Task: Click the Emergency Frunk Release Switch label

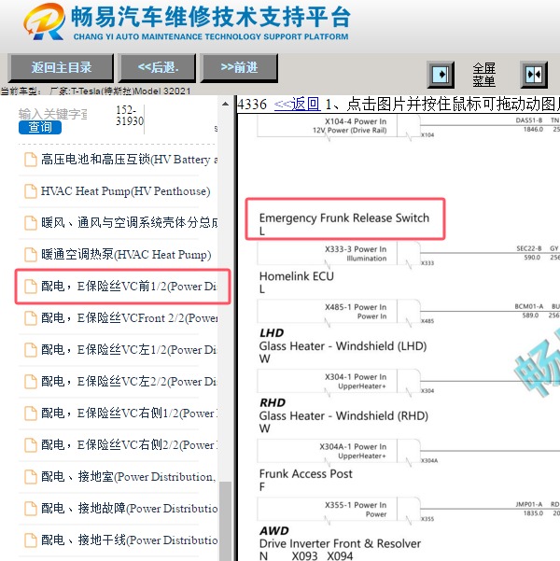Action: 344,217
